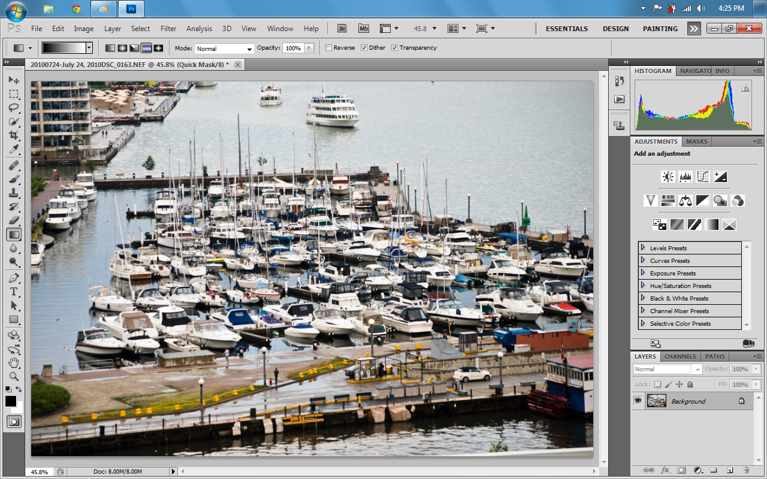
Task: Click the gradient preview swatch
Action: point(64,48)
